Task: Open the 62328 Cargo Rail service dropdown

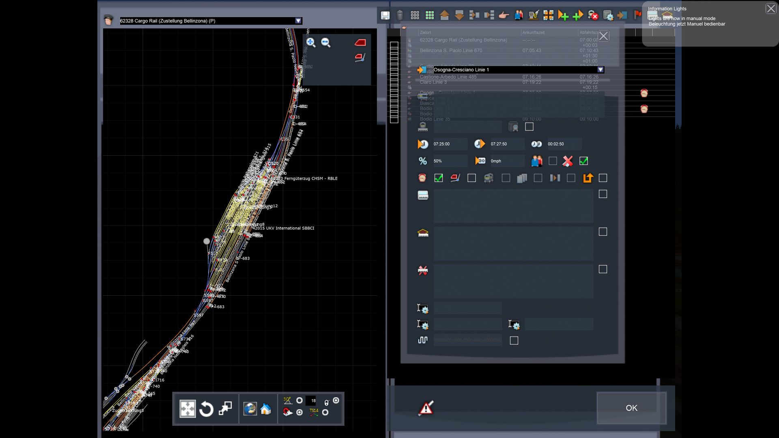Action: click(298, 21)
